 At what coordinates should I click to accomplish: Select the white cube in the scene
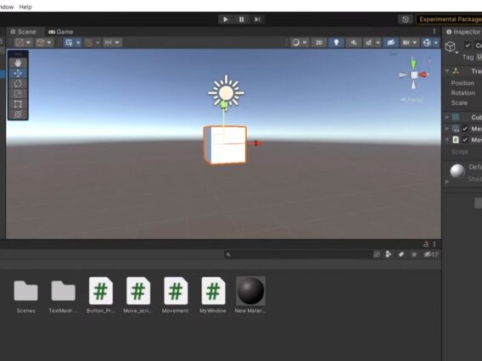tap(225, 145)
